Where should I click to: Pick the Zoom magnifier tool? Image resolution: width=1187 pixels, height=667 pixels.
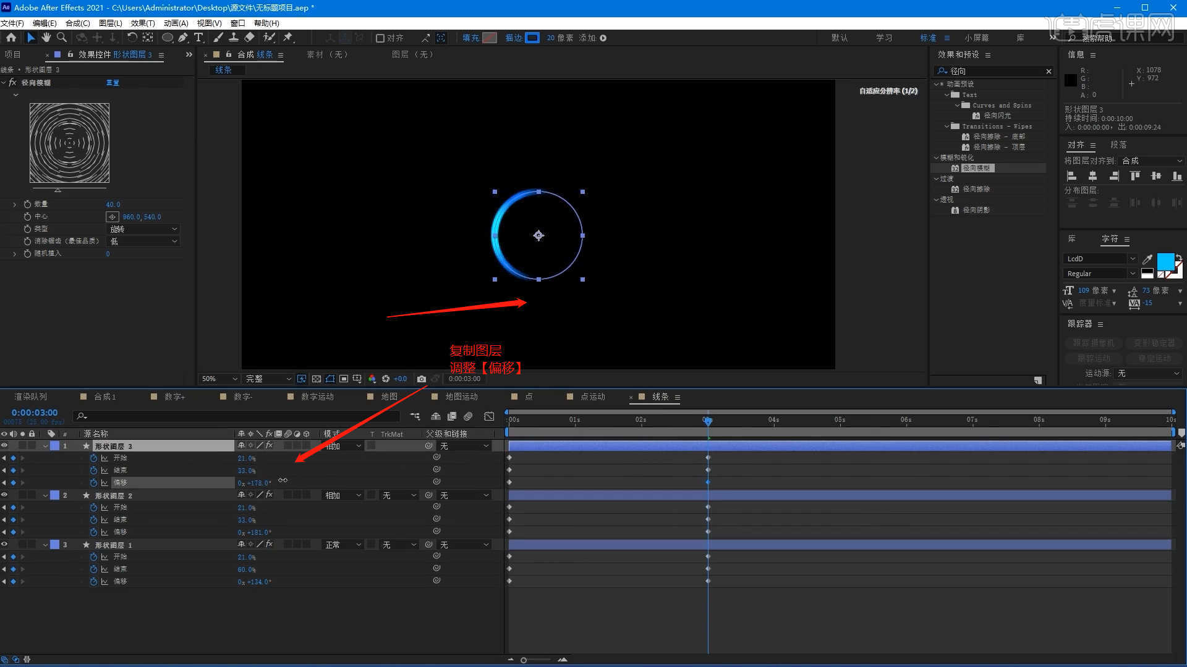point(61,38)
